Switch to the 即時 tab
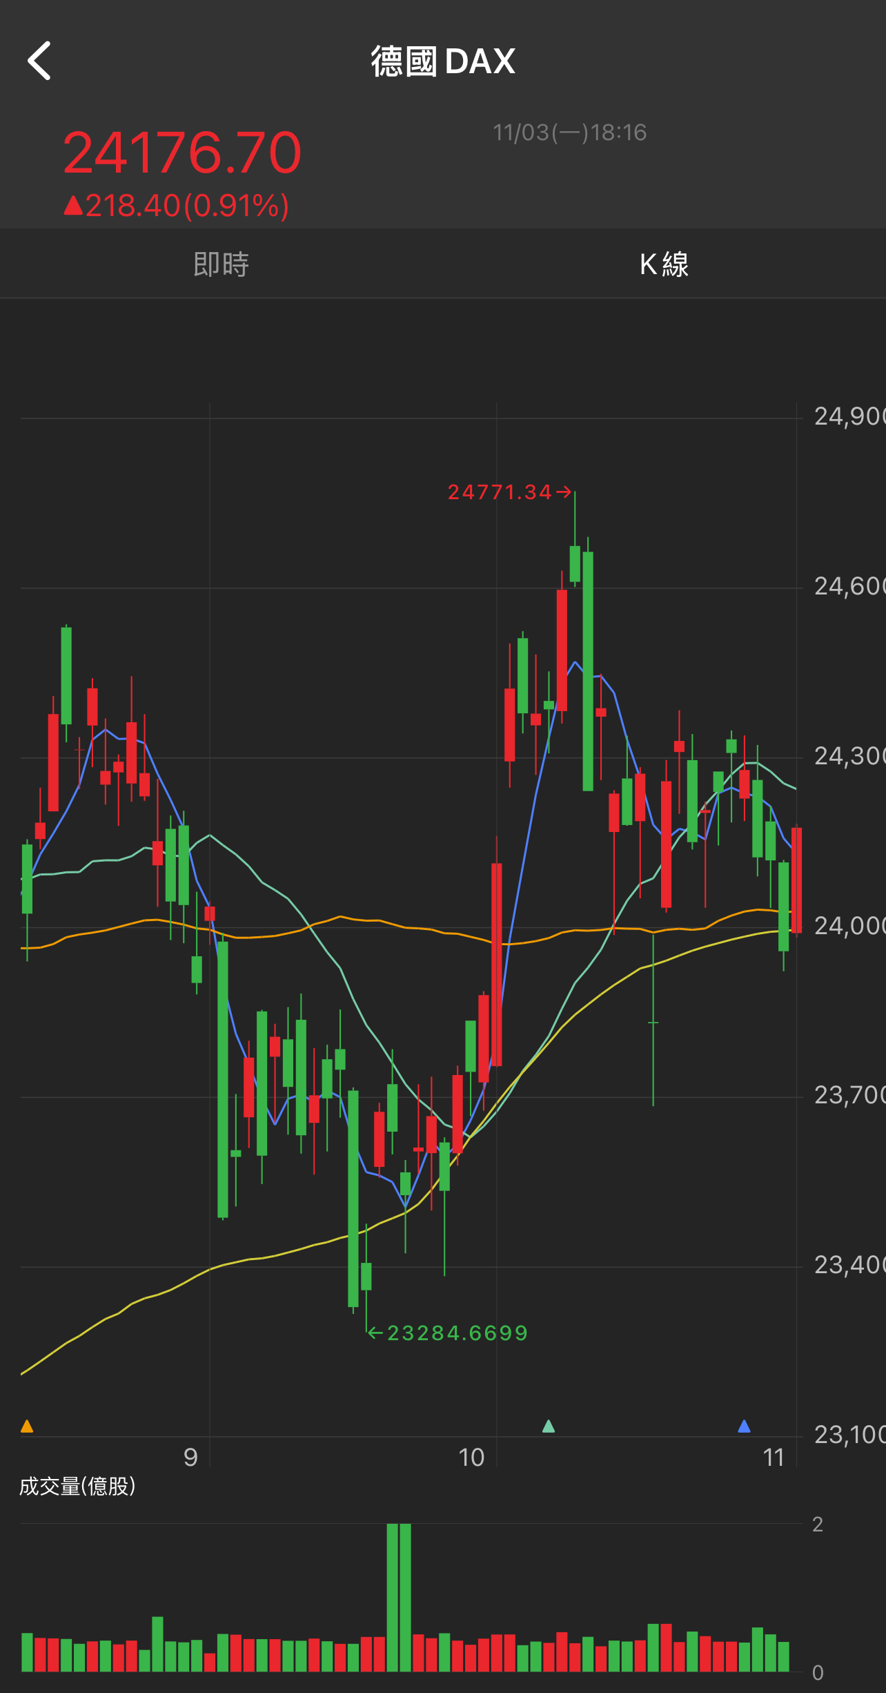 click(x=221, y=264)
